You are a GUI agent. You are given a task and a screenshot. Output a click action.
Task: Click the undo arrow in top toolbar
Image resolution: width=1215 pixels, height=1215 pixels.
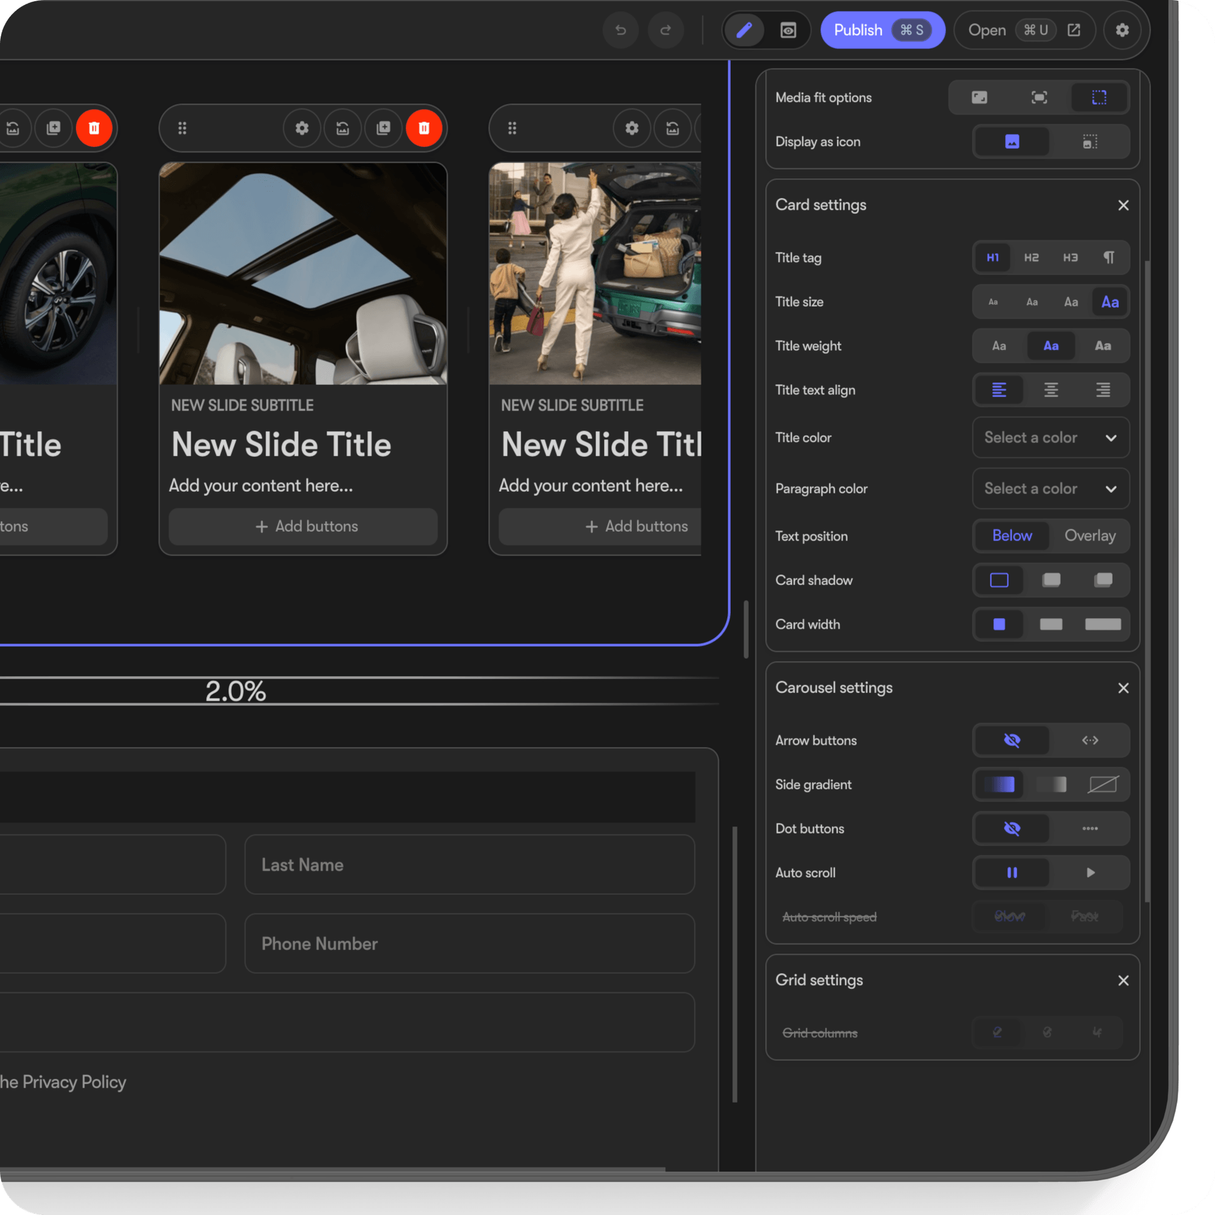pyautogui.click(x=620, y=30)
